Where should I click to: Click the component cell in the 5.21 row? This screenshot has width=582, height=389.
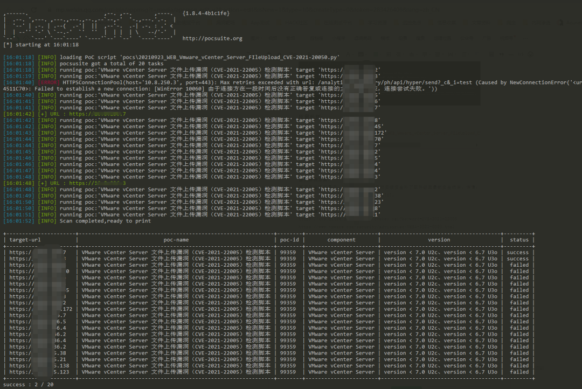[x=342, y=360]
